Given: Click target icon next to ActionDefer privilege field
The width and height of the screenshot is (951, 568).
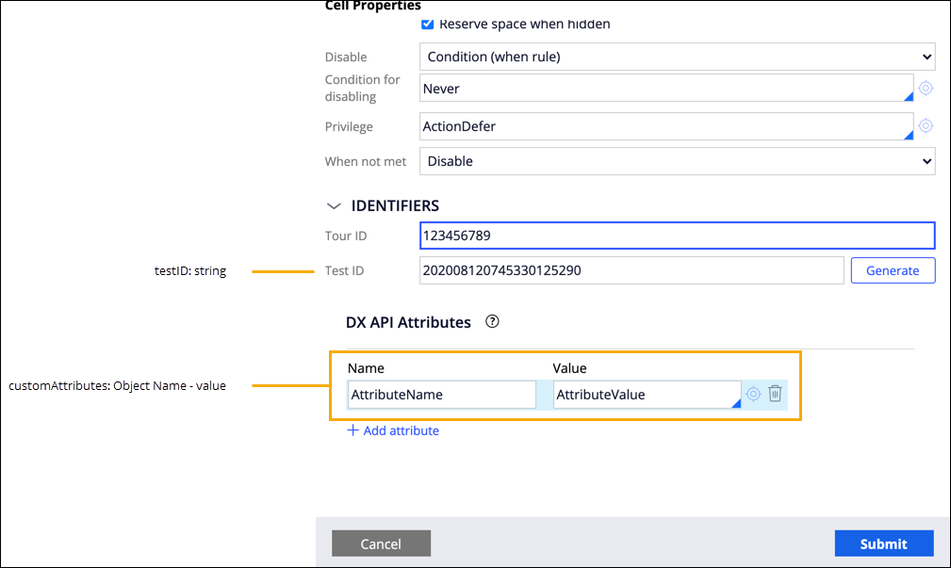Looking at the screenshot, I should point(926,126).
